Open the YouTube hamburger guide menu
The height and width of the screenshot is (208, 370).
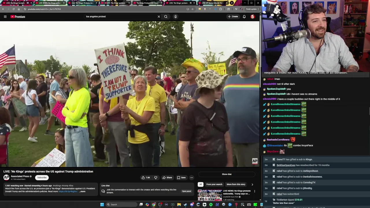point(5,17)
